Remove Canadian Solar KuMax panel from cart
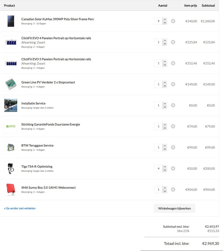Image resolution: width=223 pixels, height=251 pixels. pyautogui.click(x=173, y=21)
